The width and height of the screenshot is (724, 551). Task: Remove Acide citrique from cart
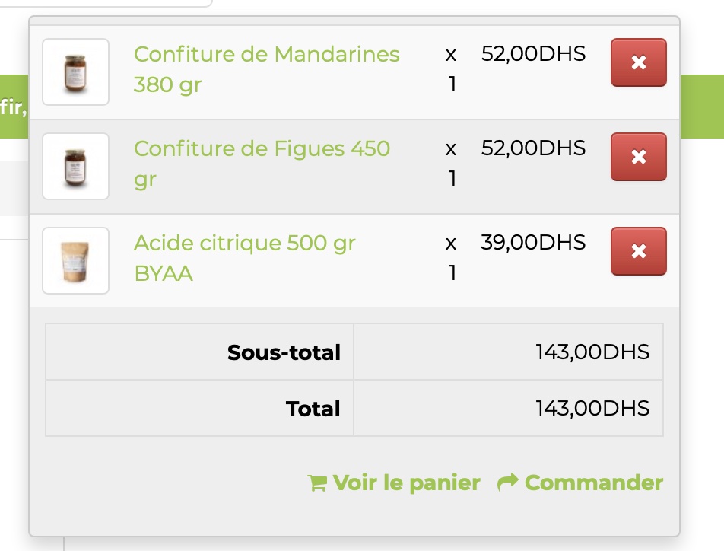(639, 251)
